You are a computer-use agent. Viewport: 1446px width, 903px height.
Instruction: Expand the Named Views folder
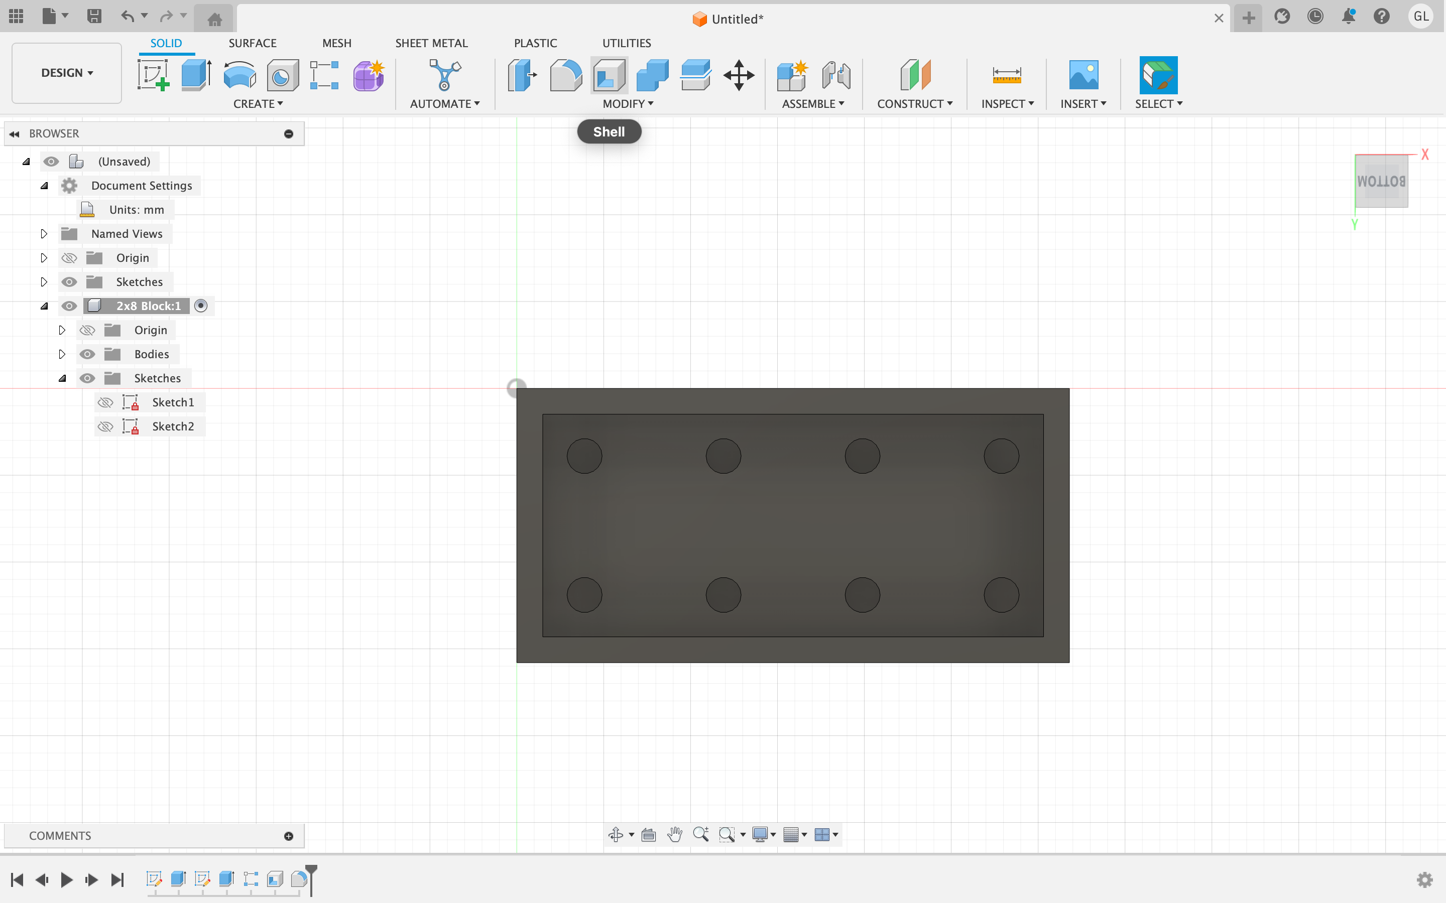(x=44, y=234)
